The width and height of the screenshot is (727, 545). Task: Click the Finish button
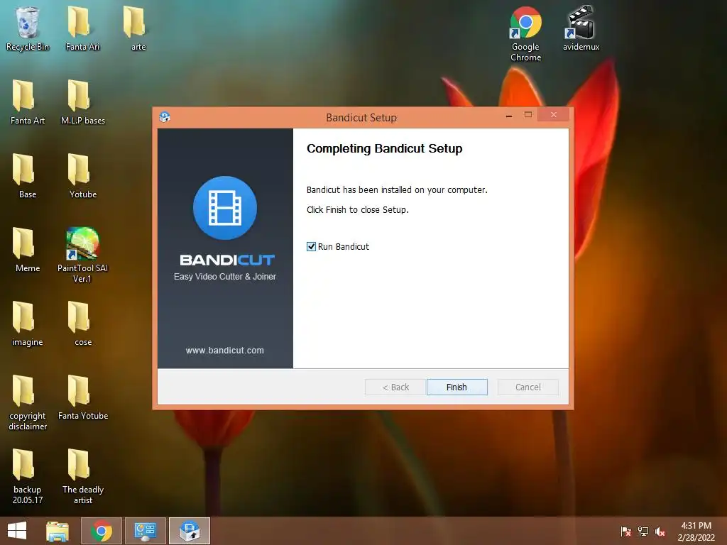(457, 387)
